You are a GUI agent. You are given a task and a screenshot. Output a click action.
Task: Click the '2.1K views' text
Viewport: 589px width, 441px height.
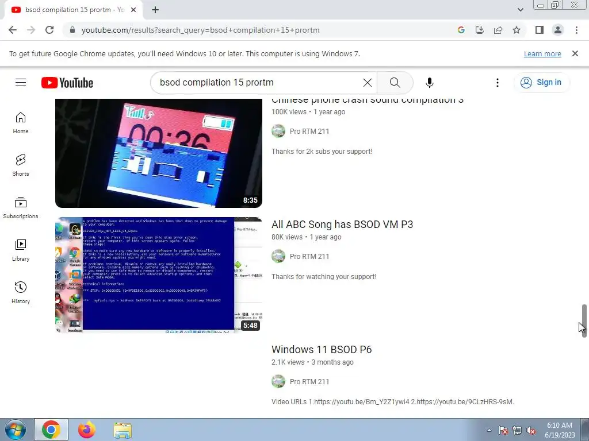click(288, 362)
